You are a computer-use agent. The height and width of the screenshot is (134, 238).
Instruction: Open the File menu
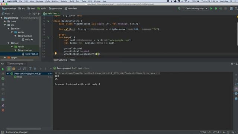click(21, 1)
